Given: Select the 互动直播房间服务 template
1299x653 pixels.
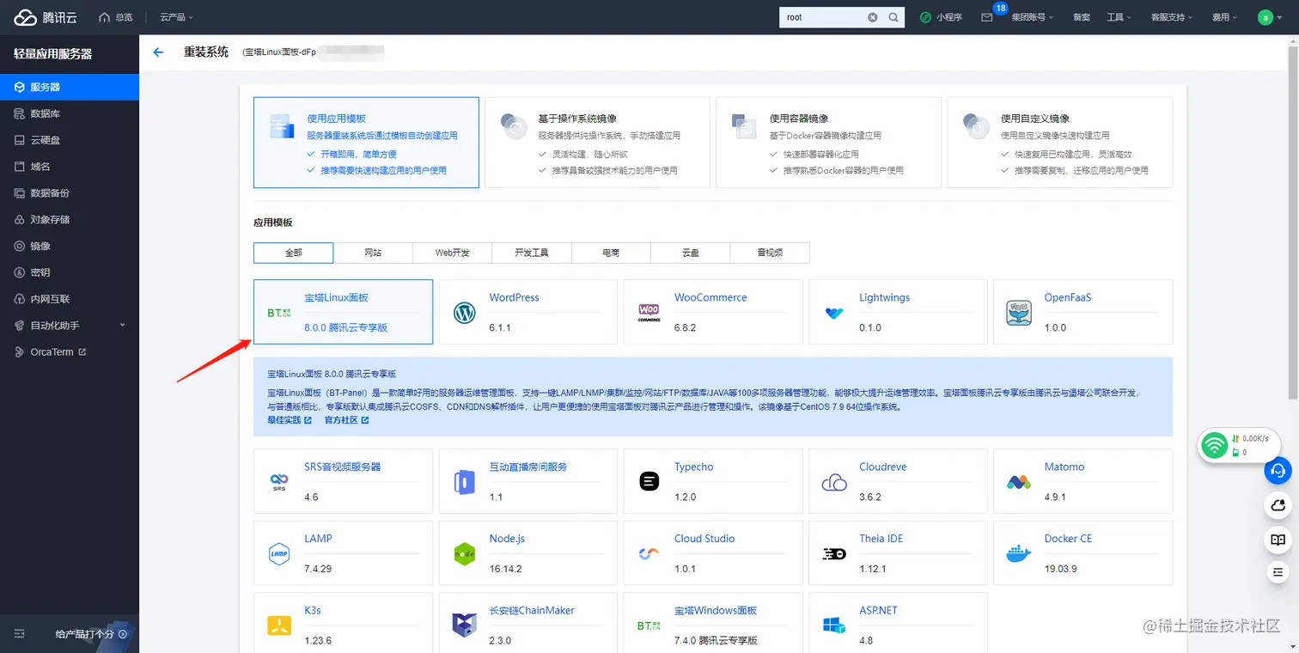Looking at the screenshot, I should (528, 481).
